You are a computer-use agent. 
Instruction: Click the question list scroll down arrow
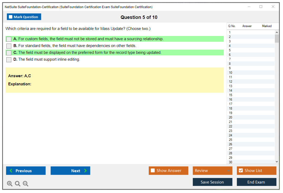coord(277,162)
